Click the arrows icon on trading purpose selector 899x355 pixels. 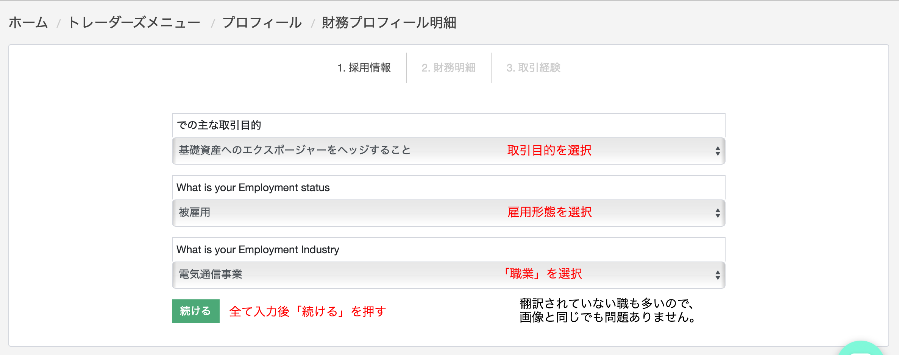click(x=718, y=151)
